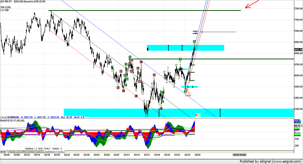303x164 pixels.
Task: Click the red 8:27 time label
Action: 198,115
